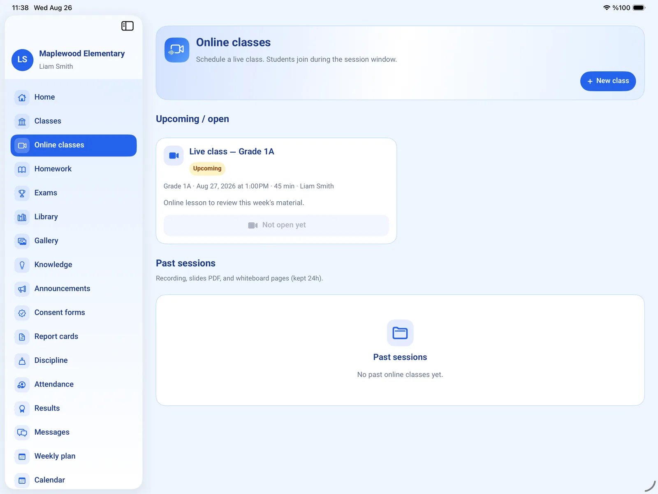Click the Attendance icon in sidebar
The width and height of the screenshot is (658, 494).
pos(22,384)
